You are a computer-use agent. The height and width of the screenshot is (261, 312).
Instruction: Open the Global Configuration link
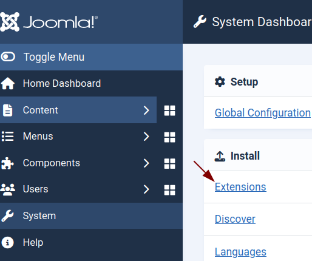coord(263,113)
